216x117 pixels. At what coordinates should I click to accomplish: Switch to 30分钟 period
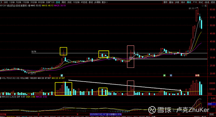pos(33,2)
